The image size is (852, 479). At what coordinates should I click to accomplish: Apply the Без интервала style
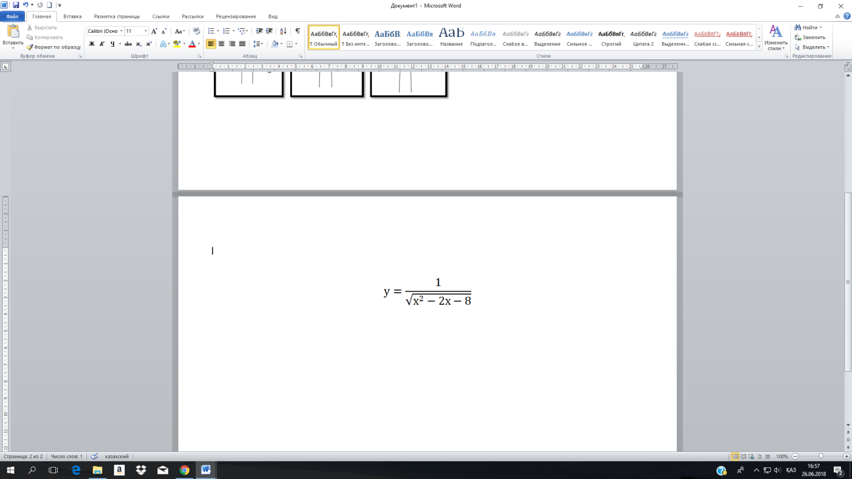(x=355, y=37)
